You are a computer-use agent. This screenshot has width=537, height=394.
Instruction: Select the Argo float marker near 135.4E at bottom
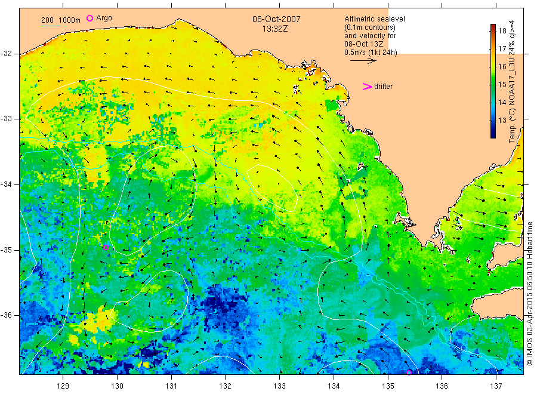(x=409, y=373)
